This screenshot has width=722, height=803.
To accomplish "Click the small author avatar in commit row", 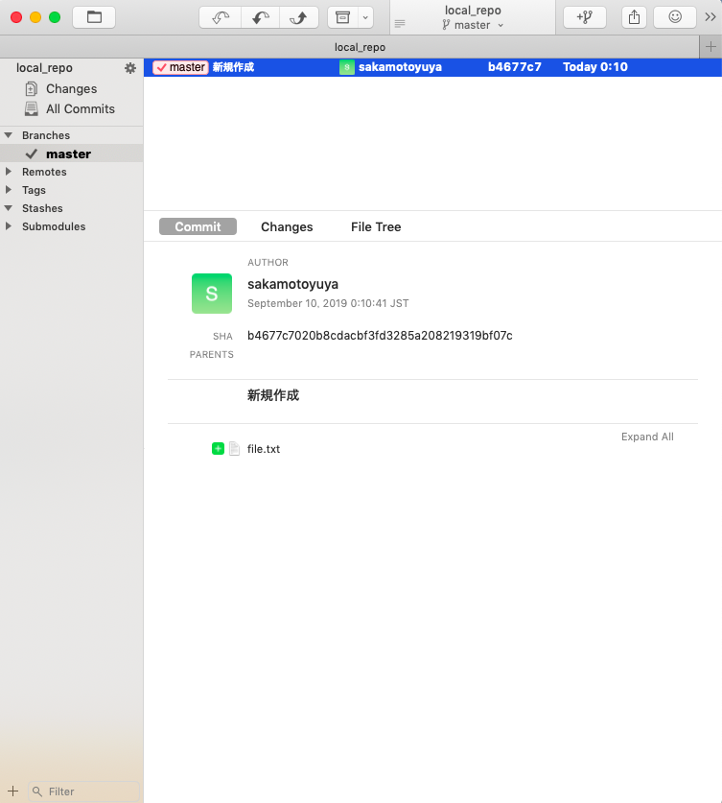I will 347,67.
